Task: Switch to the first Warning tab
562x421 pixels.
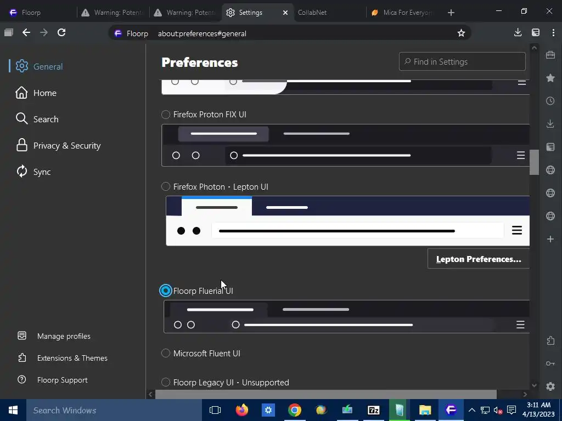Action: pyautogui.click(x=112, y=13)
